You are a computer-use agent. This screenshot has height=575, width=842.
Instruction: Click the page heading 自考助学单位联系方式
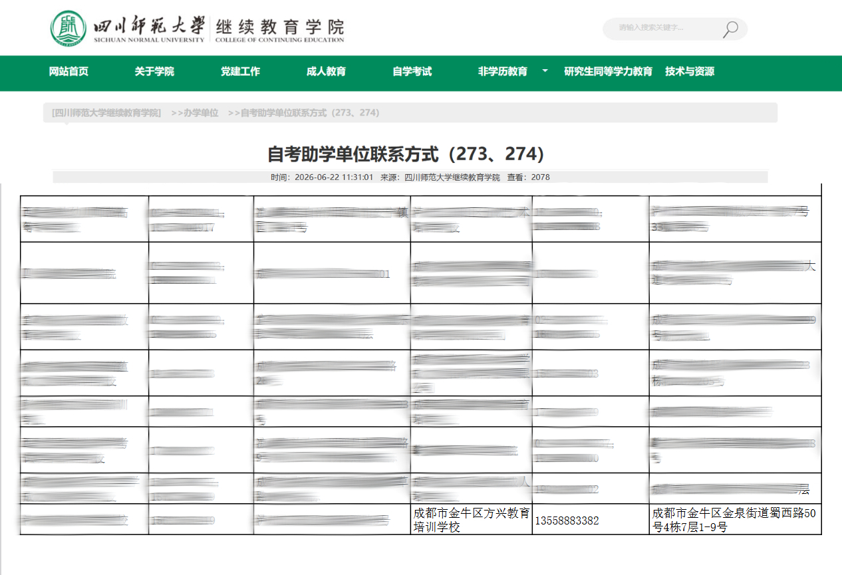(406, 154)
